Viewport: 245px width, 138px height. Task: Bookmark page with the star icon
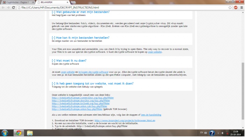230,7
